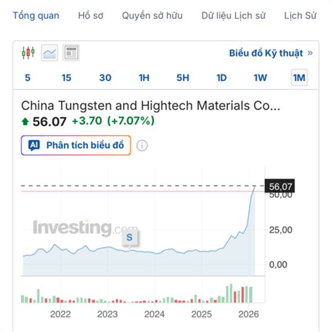The height and width of the screenshot is (332, 332).
Task: Switch to the Hồ sơ tab
Action: pyautogui.click(x=91, y=15)
